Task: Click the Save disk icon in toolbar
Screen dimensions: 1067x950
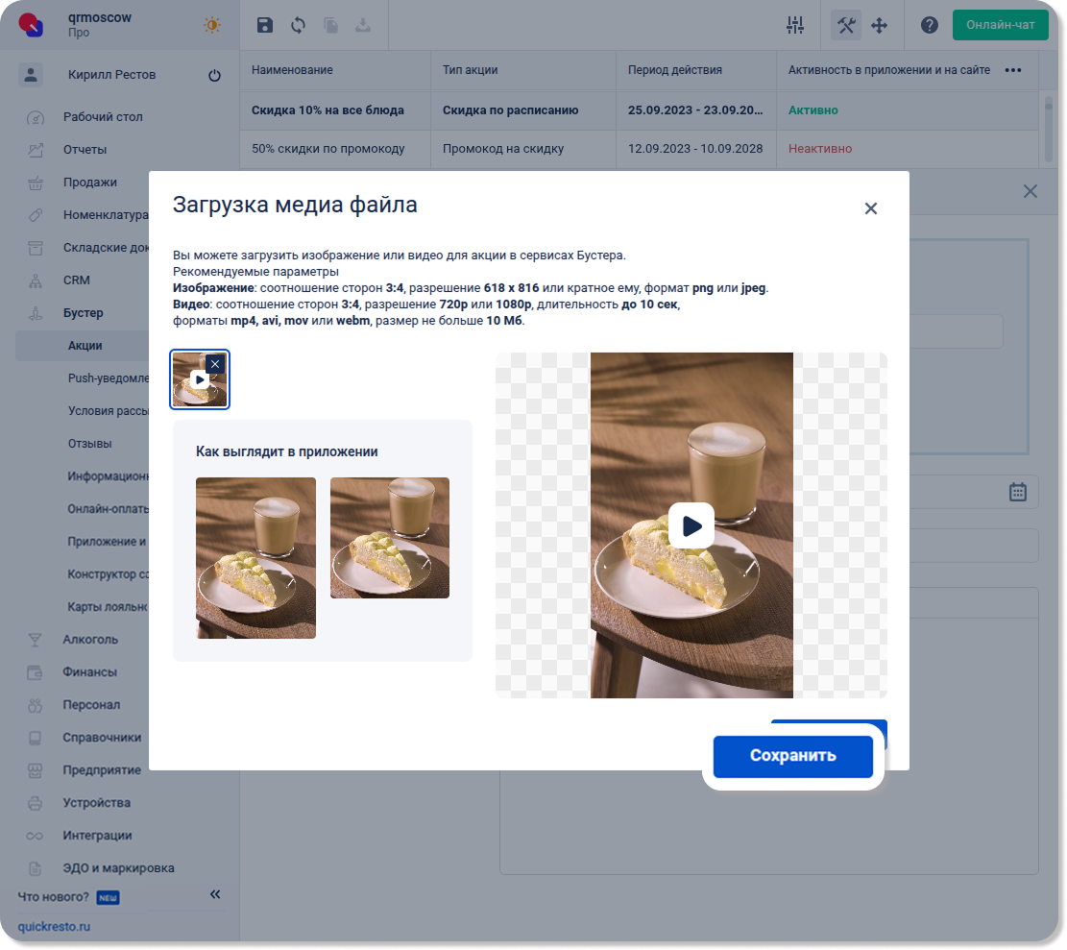Action: (265, 26)
